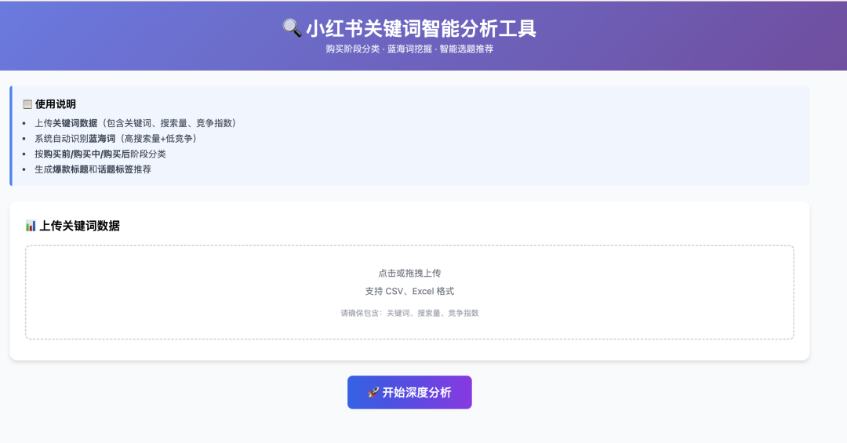Click the notepad icon beside 使用说明
The height and width of the screenshot is (443, 847).
point(27,104)
